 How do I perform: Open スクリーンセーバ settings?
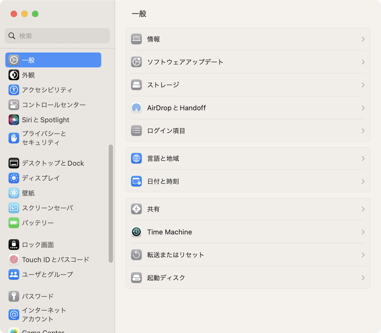tap(40, 208)
